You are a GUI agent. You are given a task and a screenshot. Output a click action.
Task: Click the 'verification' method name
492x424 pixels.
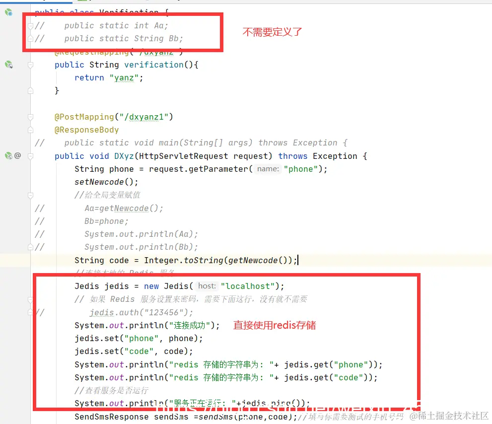tap(154, 65)
